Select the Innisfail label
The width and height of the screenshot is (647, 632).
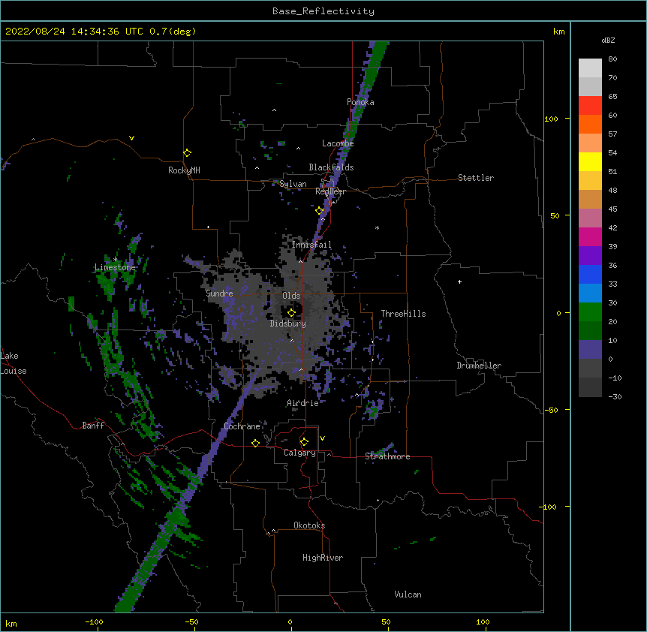tap(311, 245)
